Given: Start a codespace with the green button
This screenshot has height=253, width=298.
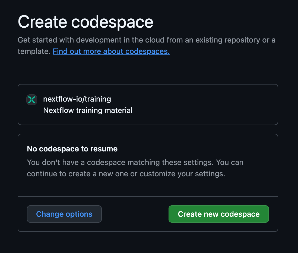Looking at the screenshot, I should click(218, 214).
